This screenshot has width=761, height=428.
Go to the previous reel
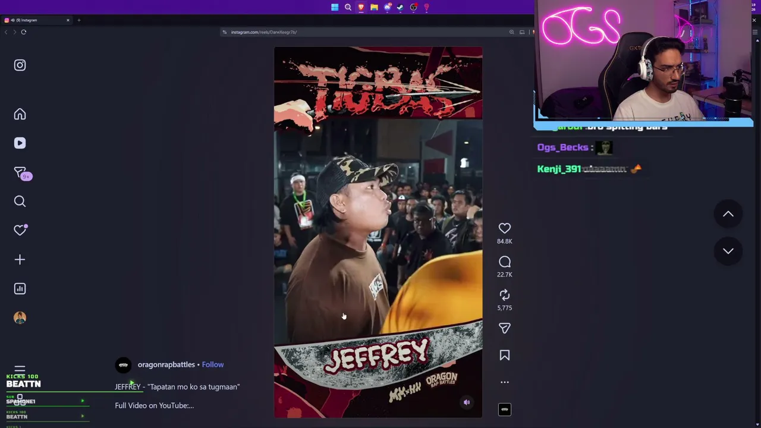point(728,214)
